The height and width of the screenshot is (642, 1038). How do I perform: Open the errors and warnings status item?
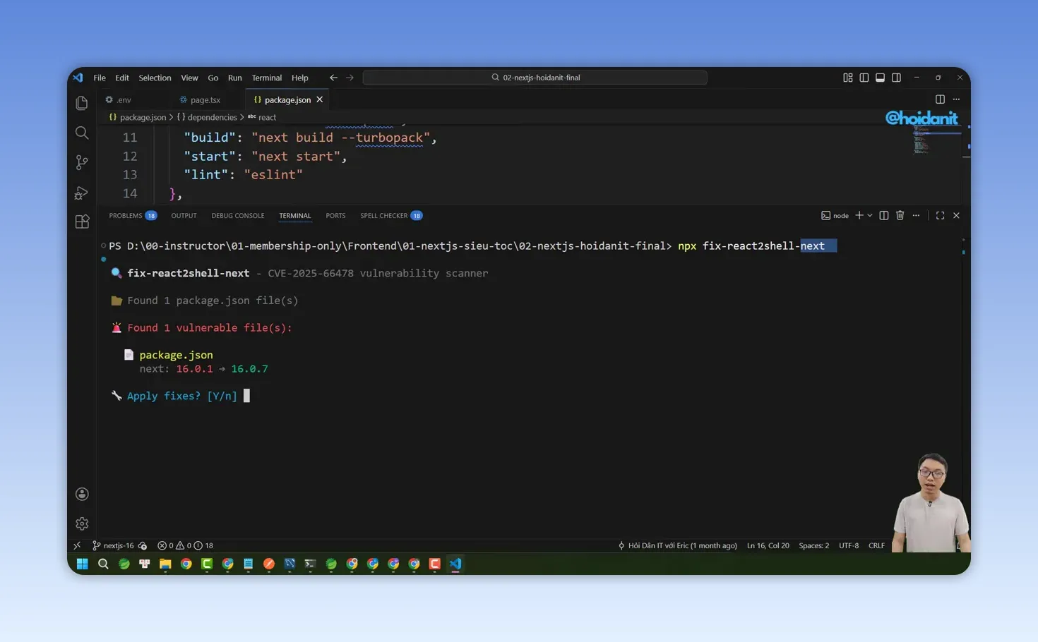[185, 545]
